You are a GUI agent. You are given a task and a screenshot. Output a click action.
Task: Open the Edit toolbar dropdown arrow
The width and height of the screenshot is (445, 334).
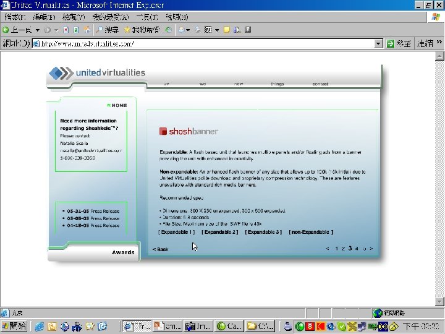[217, 30]
